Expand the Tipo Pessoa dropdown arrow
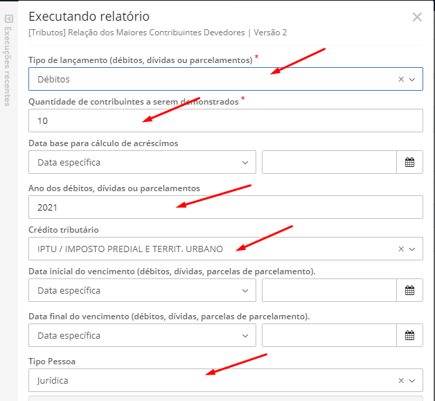This screenshot has width=435, height=401. (x=412, y=380)
